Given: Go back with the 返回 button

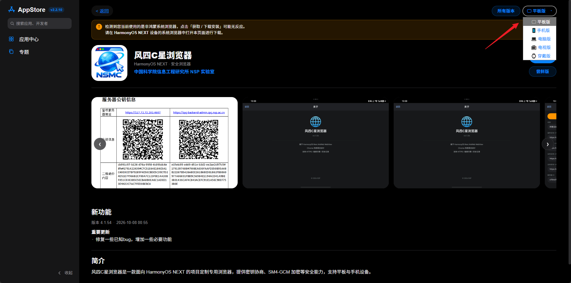Looking at the screenshot, I should (102, 11).
